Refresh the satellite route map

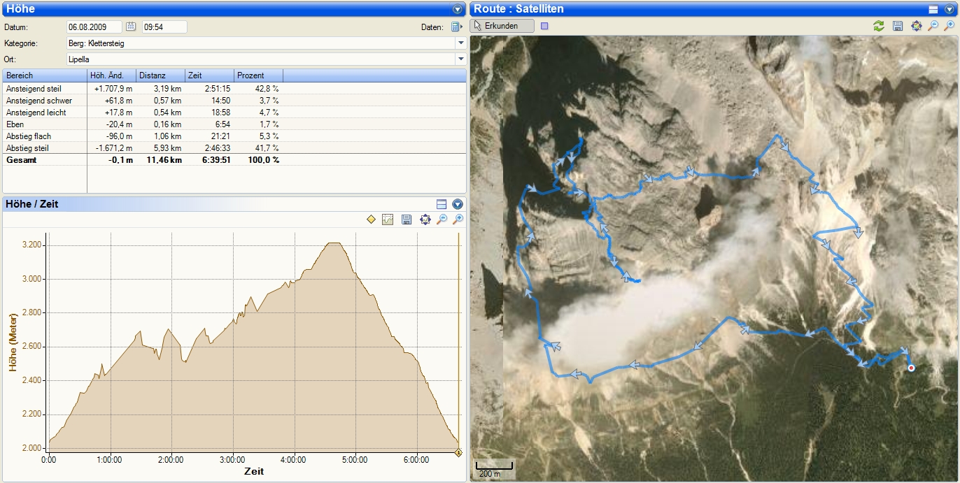point(878,26)
